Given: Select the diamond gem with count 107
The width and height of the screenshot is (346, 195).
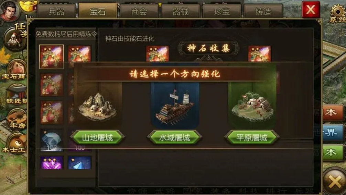Looking at the screenshot, I should pyautogui.click(x=52, y=140).
